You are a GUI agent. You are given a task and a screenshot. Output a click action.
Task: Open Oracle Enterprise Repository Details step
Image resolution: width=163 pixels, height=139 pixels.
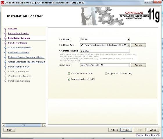(x=27, y=62)
